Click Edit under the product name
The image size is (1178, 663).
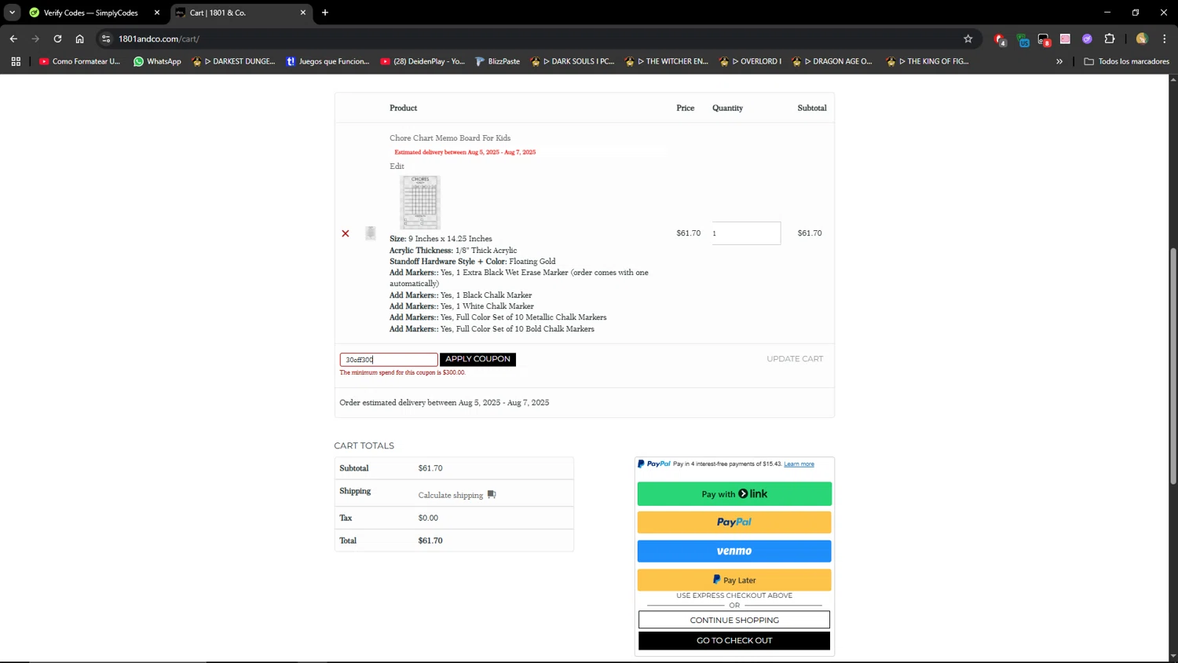point(397,166)
